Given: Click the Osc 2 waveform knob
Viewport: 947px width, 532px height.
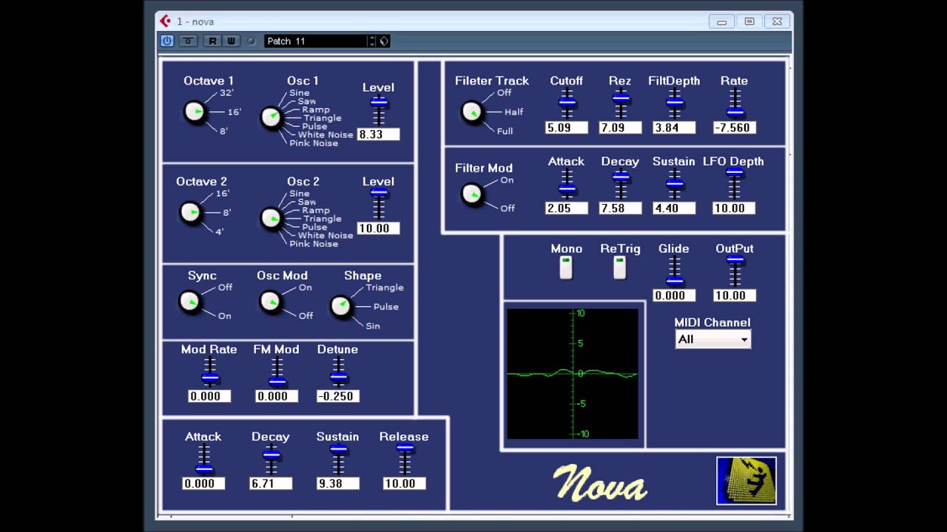Looking at the screenshot, I should [x=272, y=219].
